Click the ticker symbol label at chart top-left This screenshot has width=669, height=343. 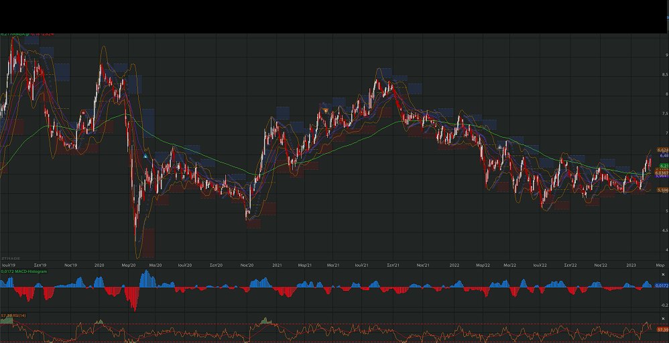click(17, 33)
